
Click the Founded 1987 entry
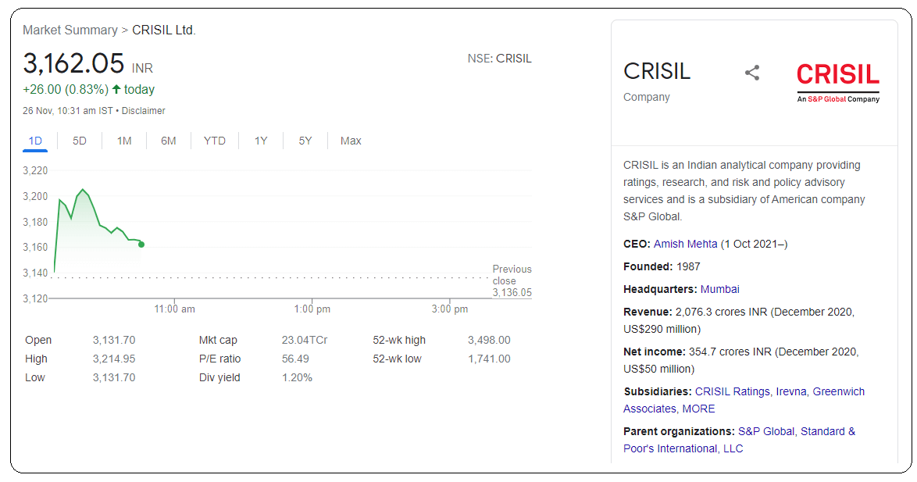(662, 266)
